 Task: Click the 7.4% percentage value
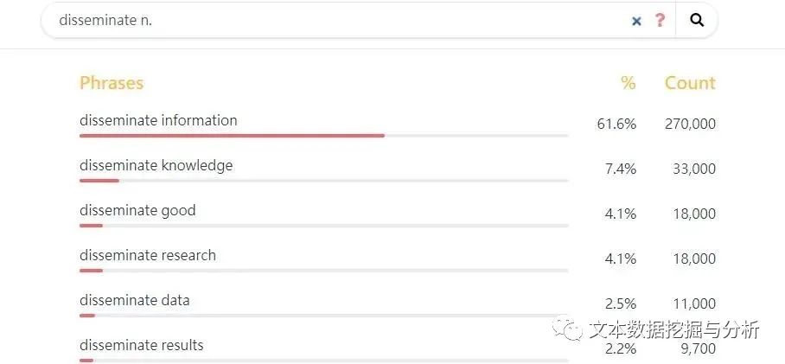(x=620, y=169)
